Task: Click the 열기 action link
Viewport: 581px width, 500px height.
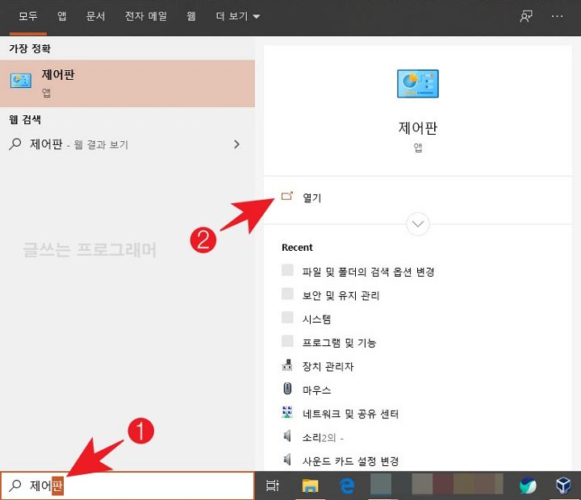Action: point(311,198)
